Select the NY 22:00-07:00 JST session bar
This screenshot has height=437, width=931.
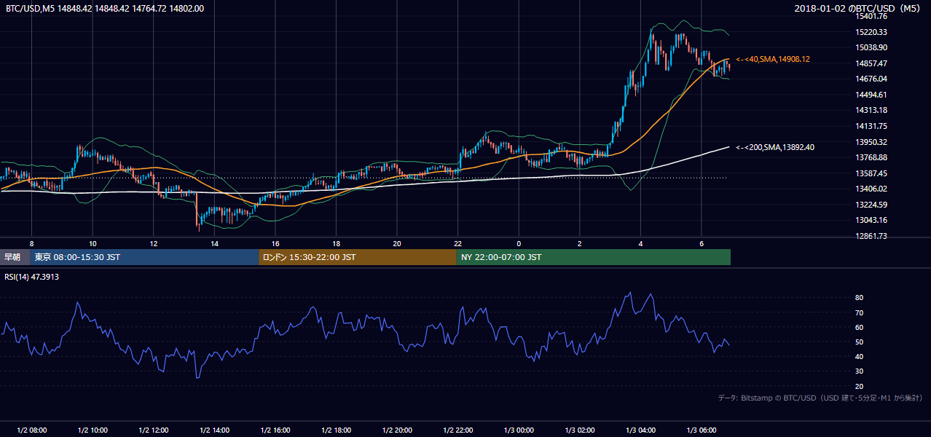click(594, 257)
